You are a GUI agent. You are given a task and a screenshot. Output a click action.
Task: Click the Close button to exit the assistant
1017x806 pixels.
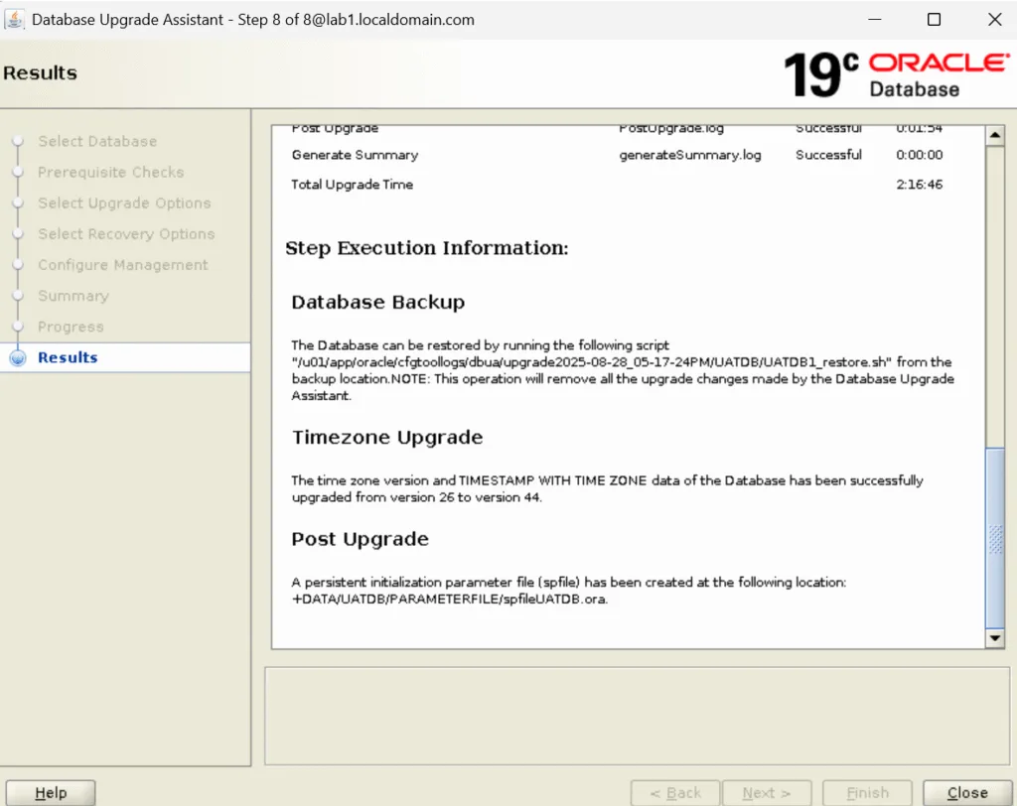[966, 792]
